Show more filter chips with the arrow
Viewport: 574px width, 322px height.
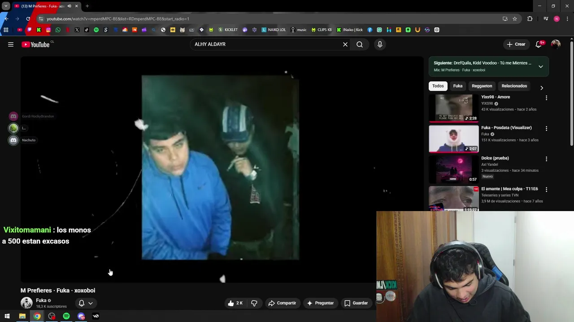(541, 88)
